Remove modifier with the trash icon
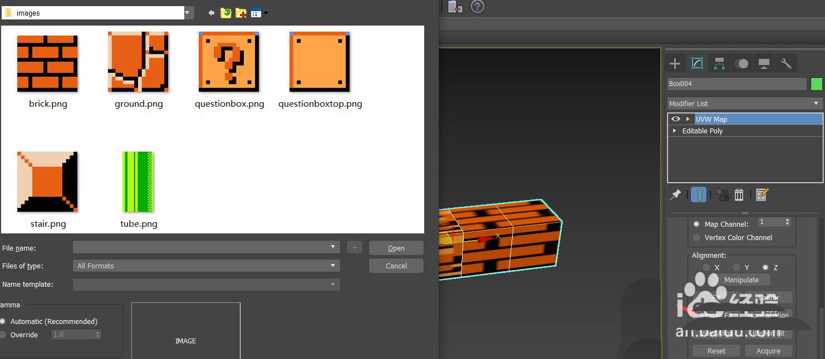The image size is (825, 359). [739, 195]
